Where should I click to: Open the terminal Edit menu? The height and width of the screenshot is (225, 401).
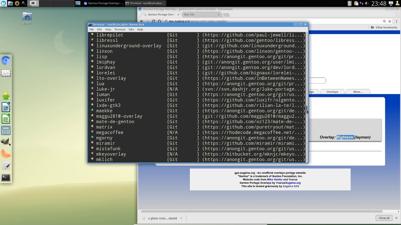point(99,29)
